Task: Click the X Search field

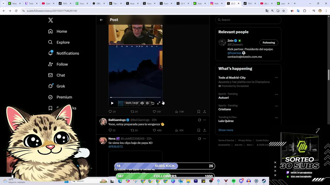Action: pos(248,20)
